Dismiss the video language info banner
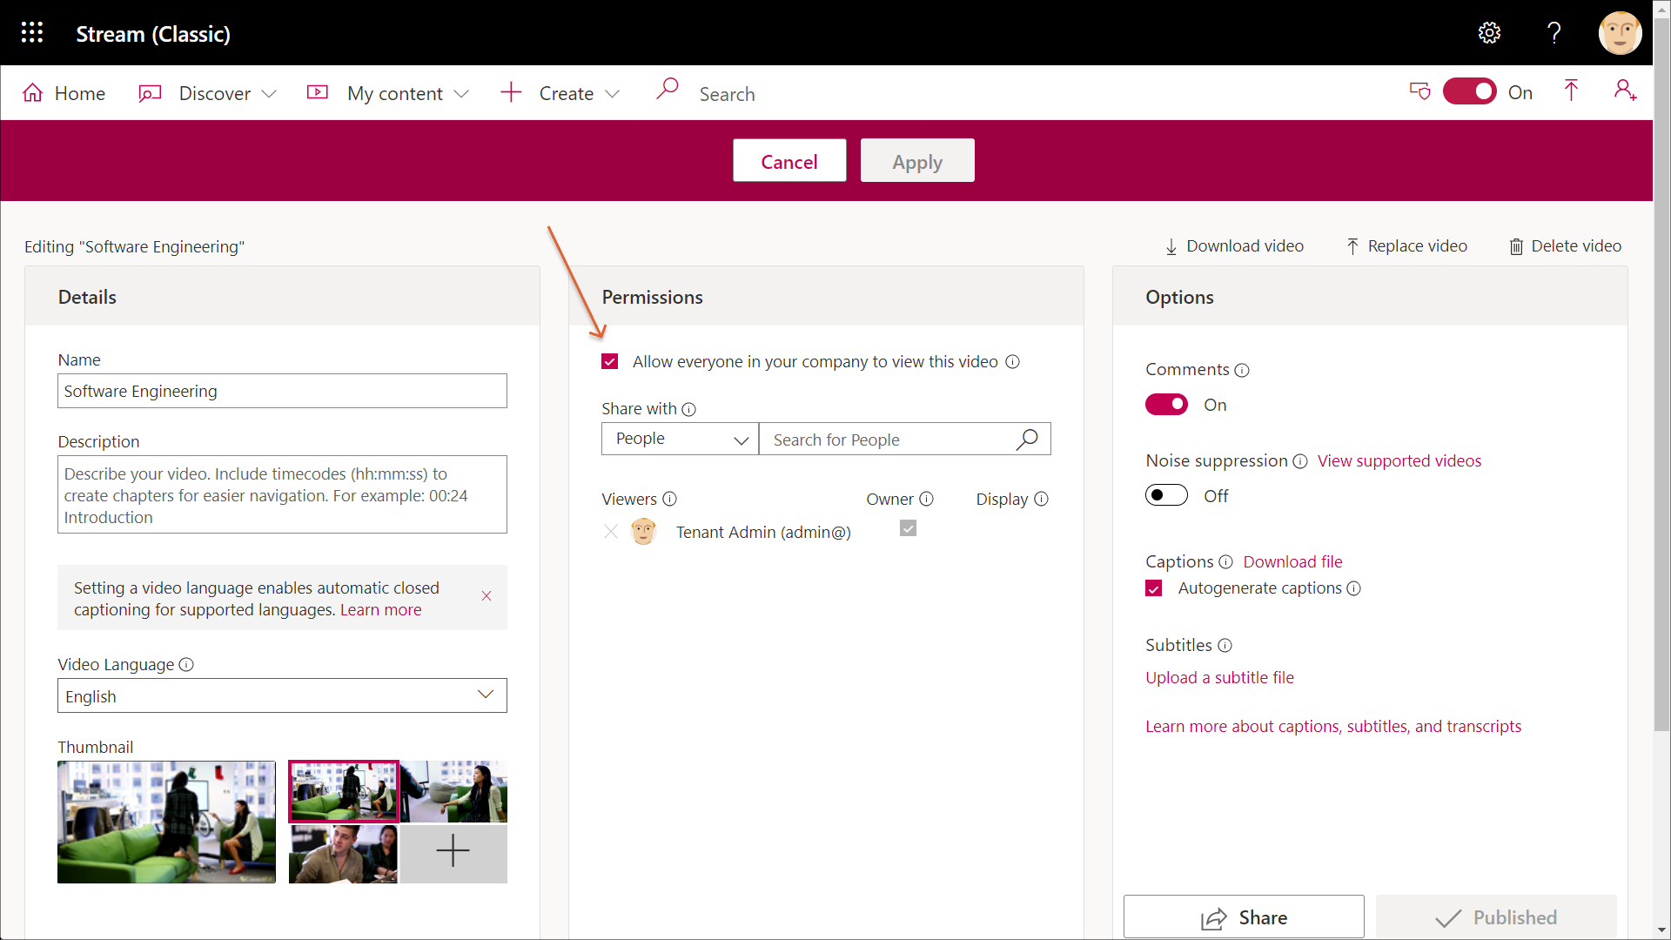This screenshot has width=1671, height=940. (x=487, y=596)
